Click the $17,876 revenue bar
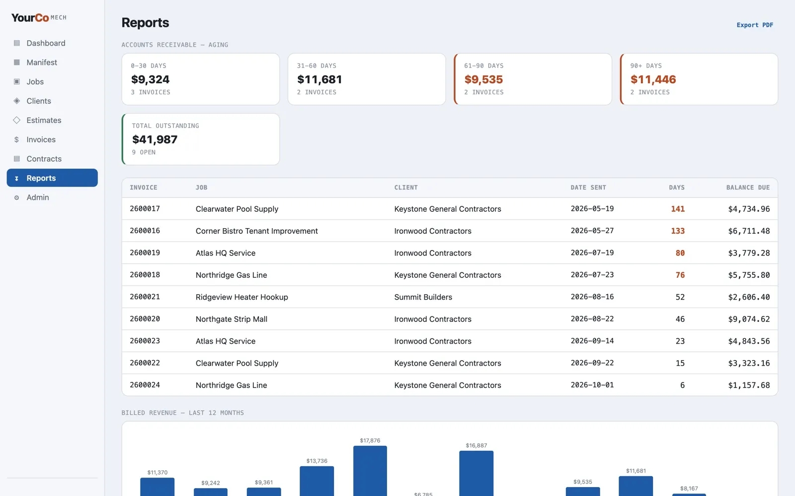This screenshot has height=496, width=795. click(370, 471)
